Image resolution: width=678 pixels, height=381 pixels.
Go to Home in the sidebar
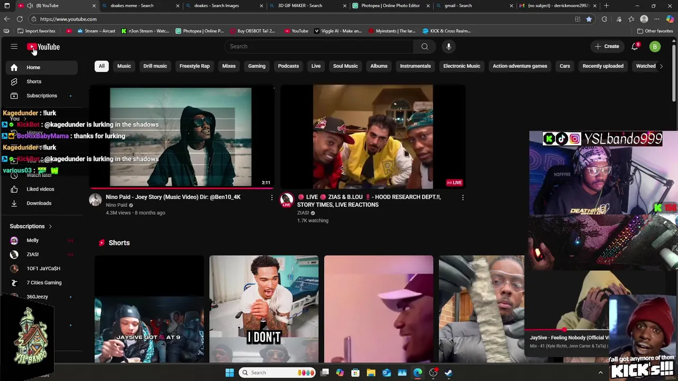click(41, 67)
